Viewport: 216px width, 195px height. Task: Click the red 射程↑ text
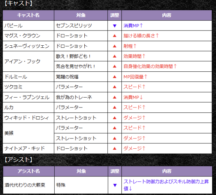(130, 46)
